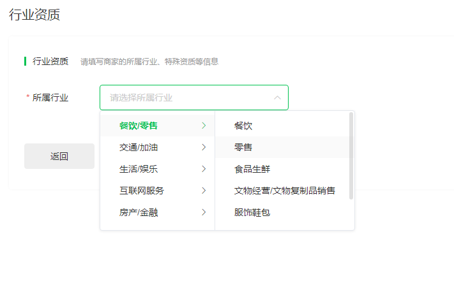
Task: Expand the arrow beside 餐饮/零售
Action: (x=204, y=126)
